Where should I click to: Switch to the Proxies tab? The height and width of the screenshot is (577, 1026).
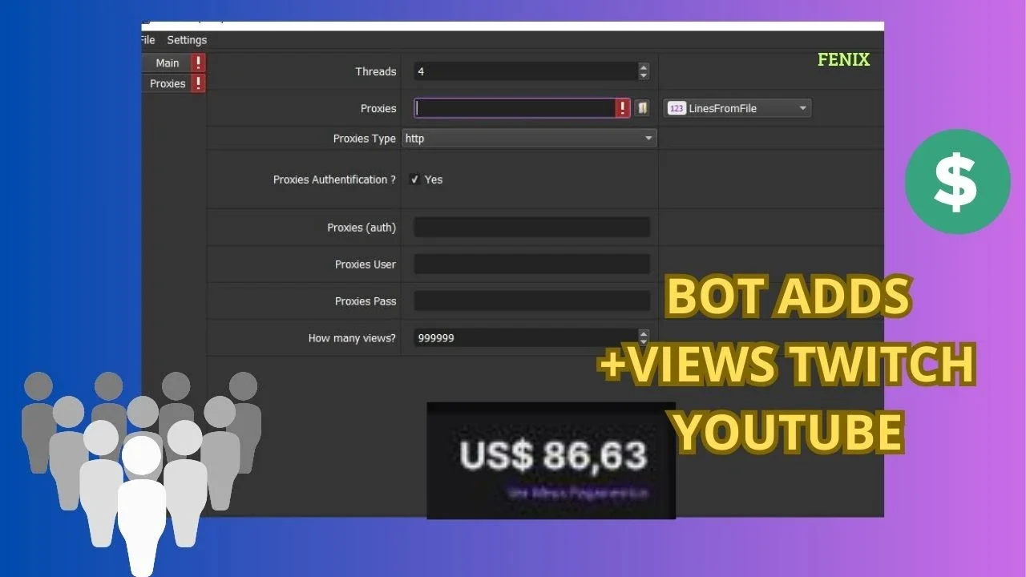168,83
